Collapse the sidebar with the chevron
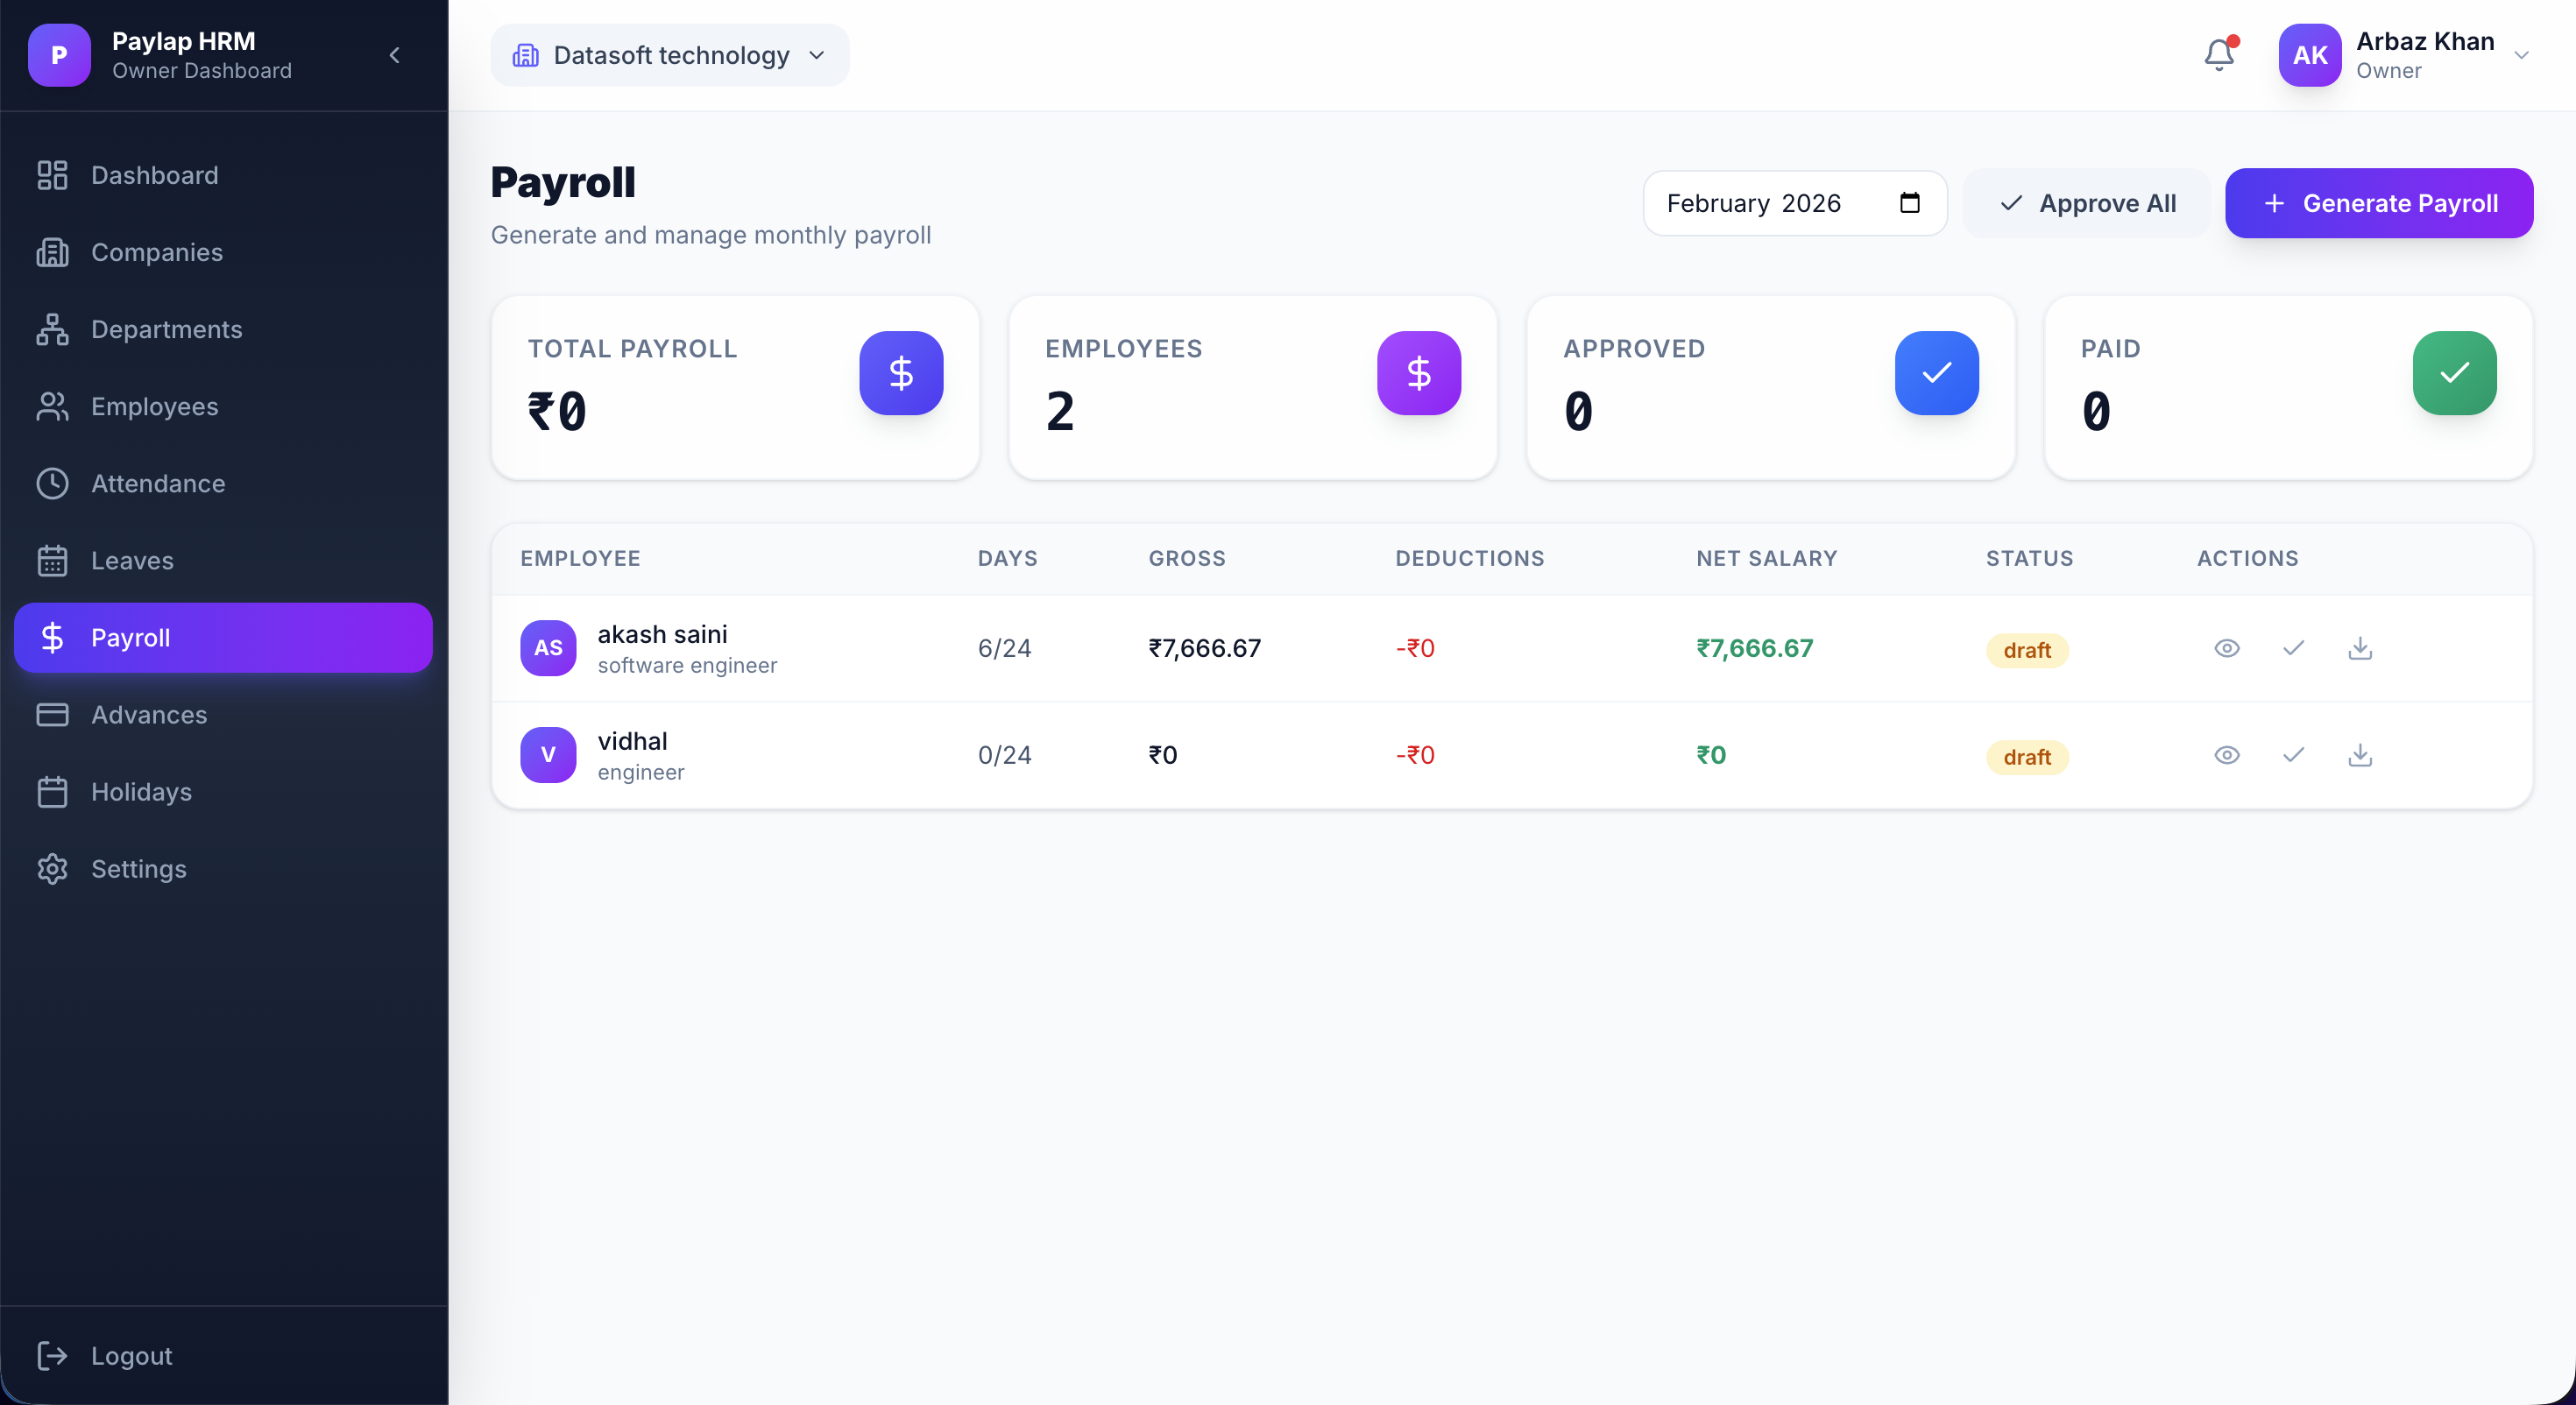 [x=394, y=55]
